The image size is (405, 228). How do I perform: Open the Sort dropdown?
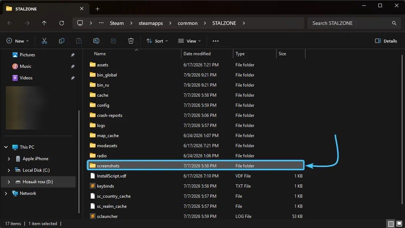pyautogui.click(x=157, y=41)
